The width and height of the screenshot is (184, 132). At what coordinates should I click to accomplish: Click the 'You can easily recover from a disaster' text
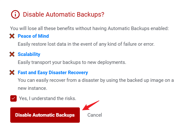[x=96, y=81]
